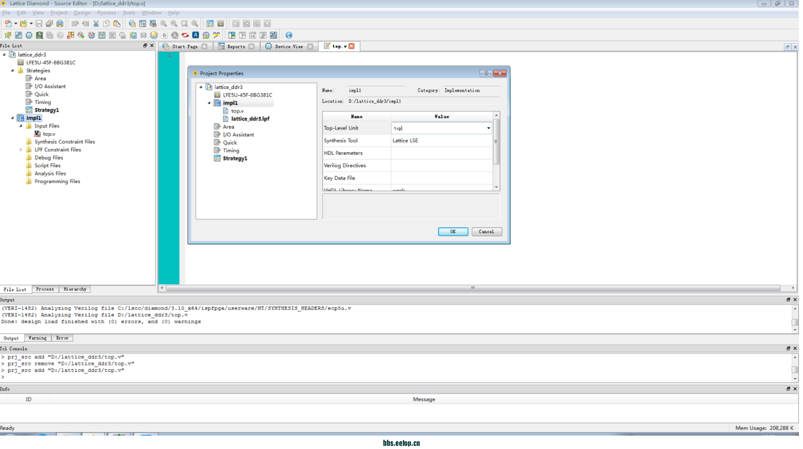Click the Verilog Directives property row
This screenshot has height=449, width=803.
[408, 166]
